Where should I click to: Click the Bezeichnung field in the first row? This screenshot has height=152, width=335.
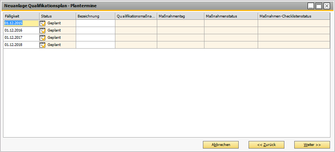click(x=95, y=23)
